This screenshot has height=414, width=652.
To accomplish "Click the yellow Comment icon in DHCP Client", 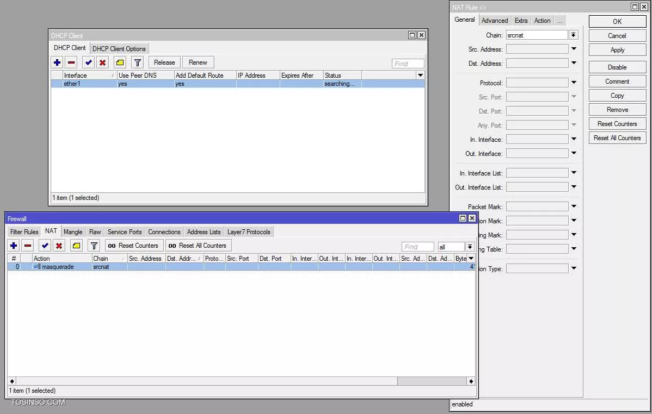I will coord(120,62).
